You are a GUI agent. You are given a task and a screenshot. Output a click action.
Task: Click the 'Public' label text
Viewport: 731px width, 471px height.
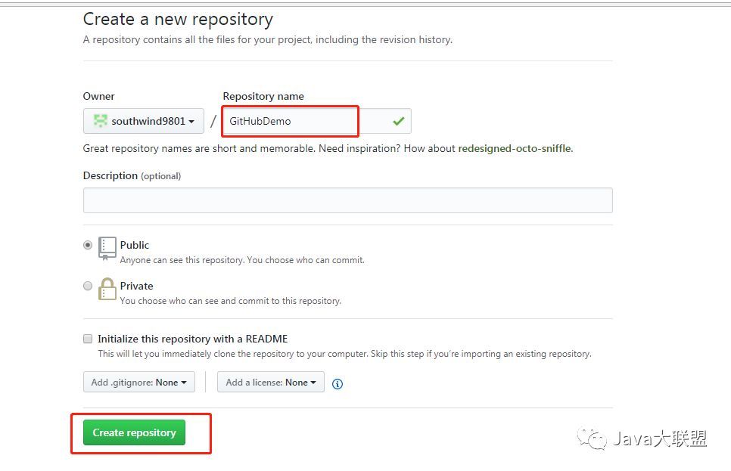135,245
